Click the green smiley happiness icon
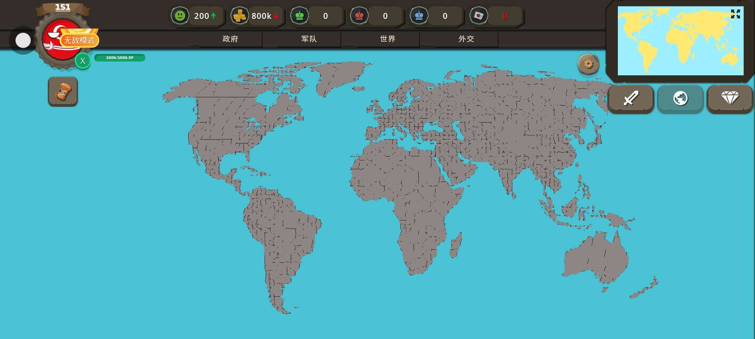This screenshot has height=339, width=755. click(180, 16)
